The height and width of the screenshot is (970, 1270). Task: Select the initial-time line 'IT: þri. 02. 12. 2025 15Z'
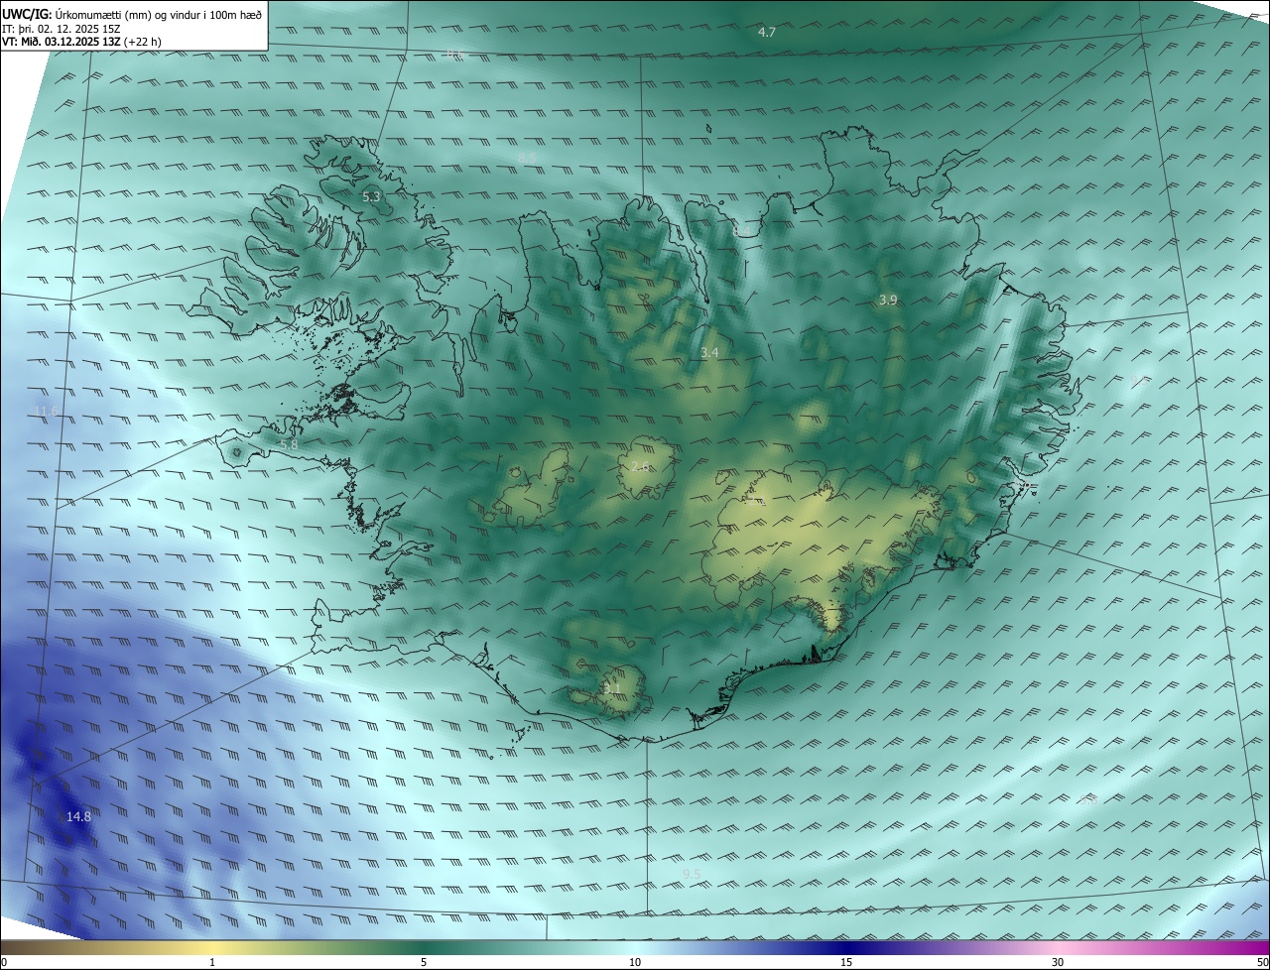[62, 28]
